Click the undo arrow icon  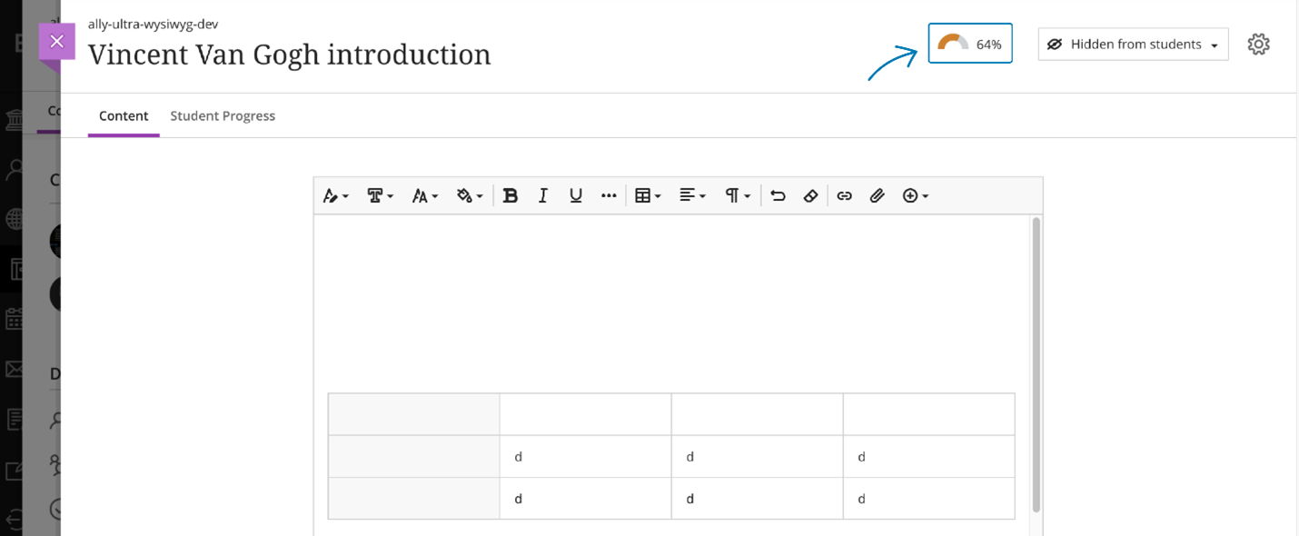point(778,195)
